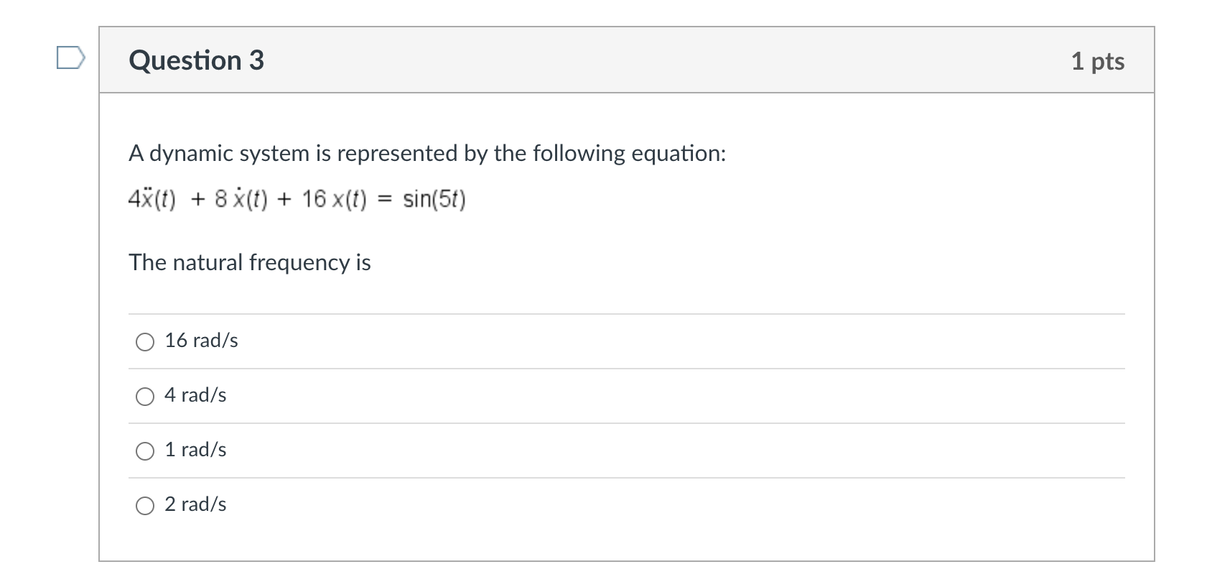The height and width of the screenshot is (577, 1207).
Task: Click the equals sign in the equation
Action: (385, 200)
